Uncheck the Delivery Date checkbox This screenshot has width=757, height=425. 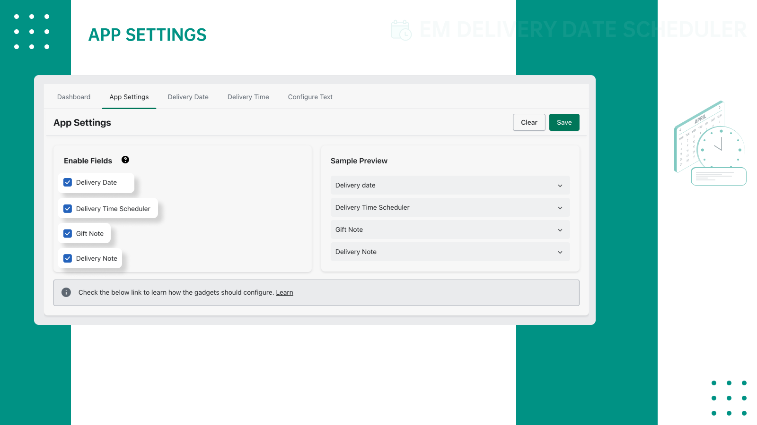[68, 182]
